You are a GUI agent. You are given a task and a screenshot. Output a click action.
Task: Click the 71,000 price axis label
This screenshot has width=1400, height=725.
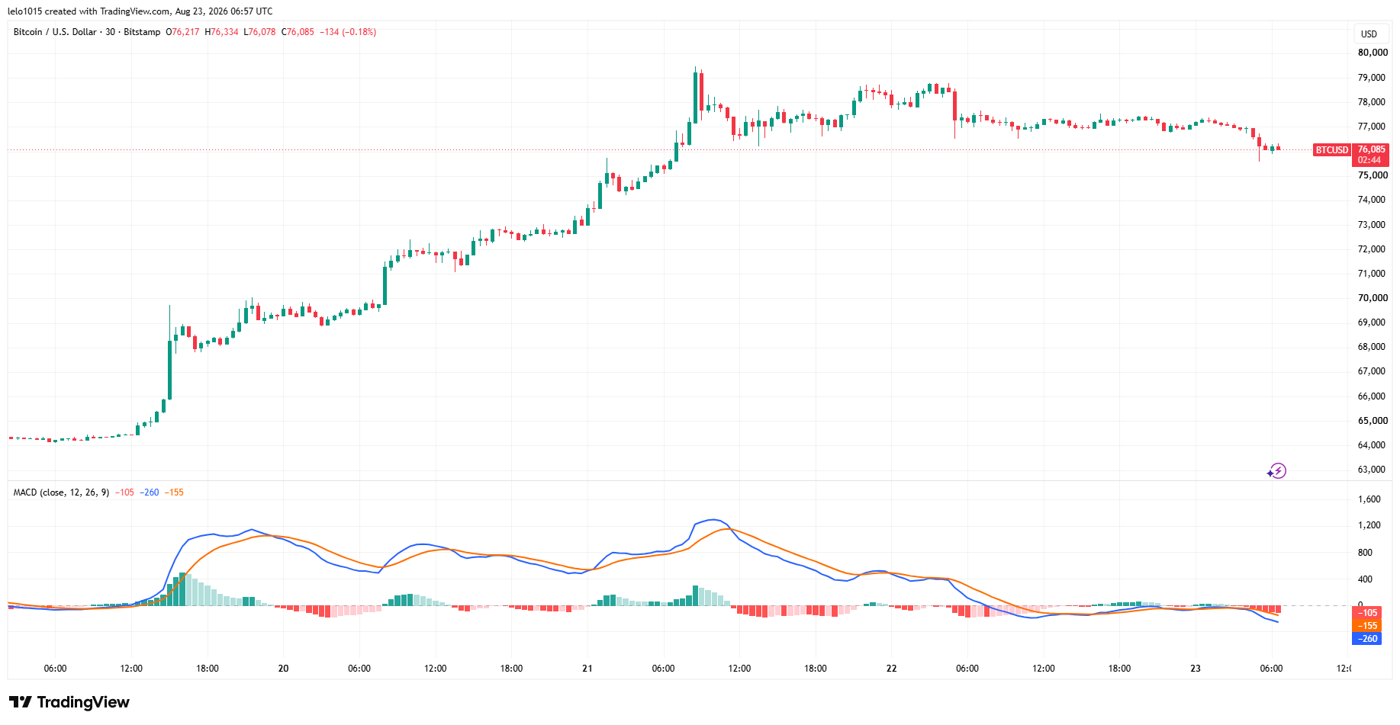[1373, 274]
